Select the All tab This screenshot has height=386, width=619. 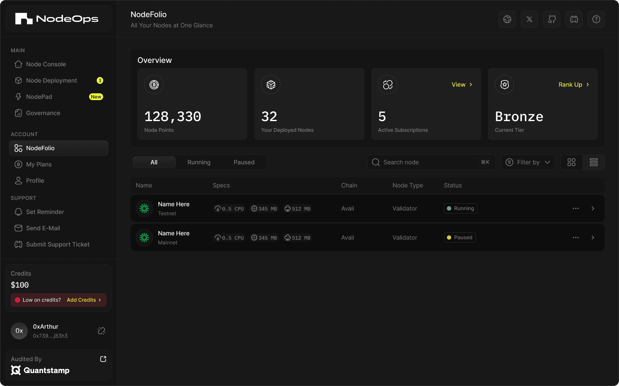point(154,162)
